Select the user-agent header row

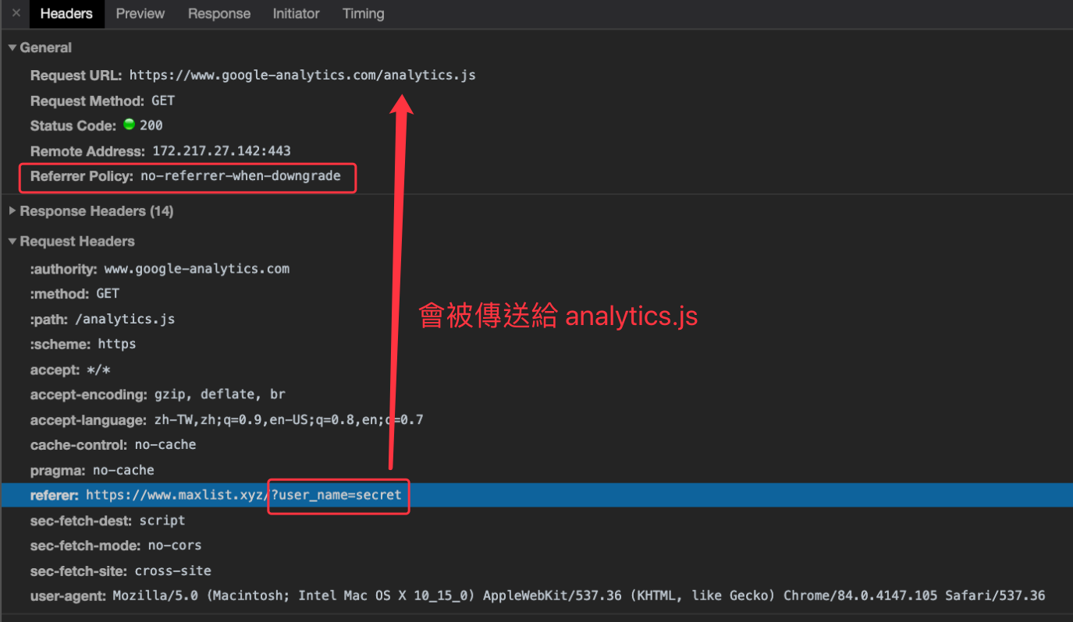pyautogui.click(x=537, y=595)
